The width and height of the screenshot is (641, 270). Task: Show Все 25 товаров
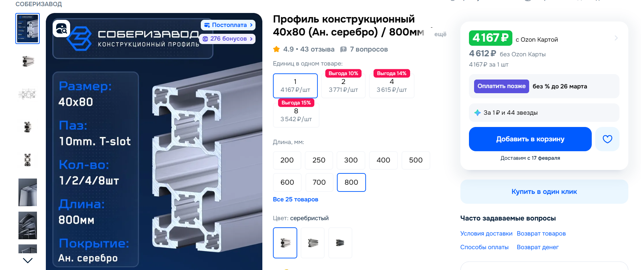click(x=296, y=199)
